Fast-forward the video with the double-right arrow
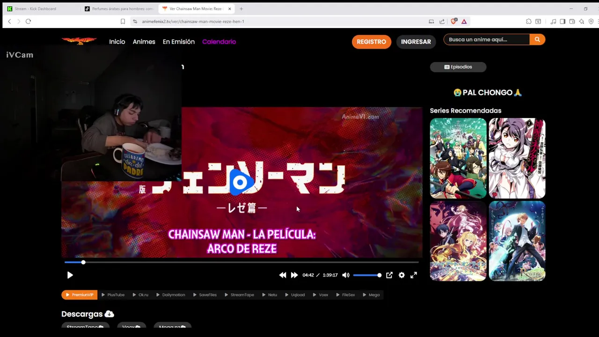The width and height of the screenshot is (599, 337). (x=294, y=275)
